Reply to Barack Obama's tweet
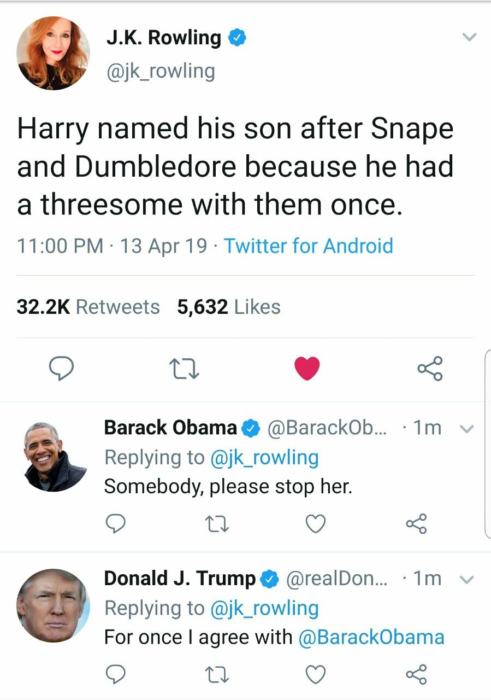Image resolution: width=491 pixels, height=700 pixels. tap(115, 524)
